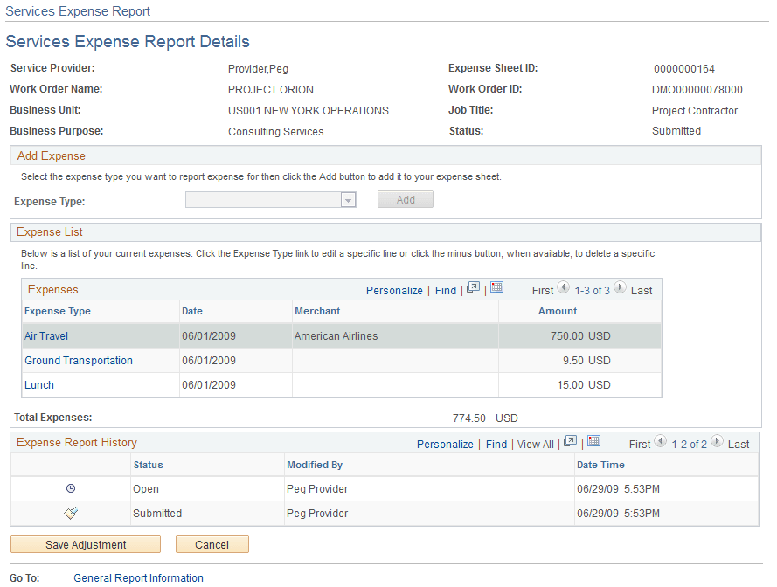Click the previous-page arrow in the Expenses grid

563,289
